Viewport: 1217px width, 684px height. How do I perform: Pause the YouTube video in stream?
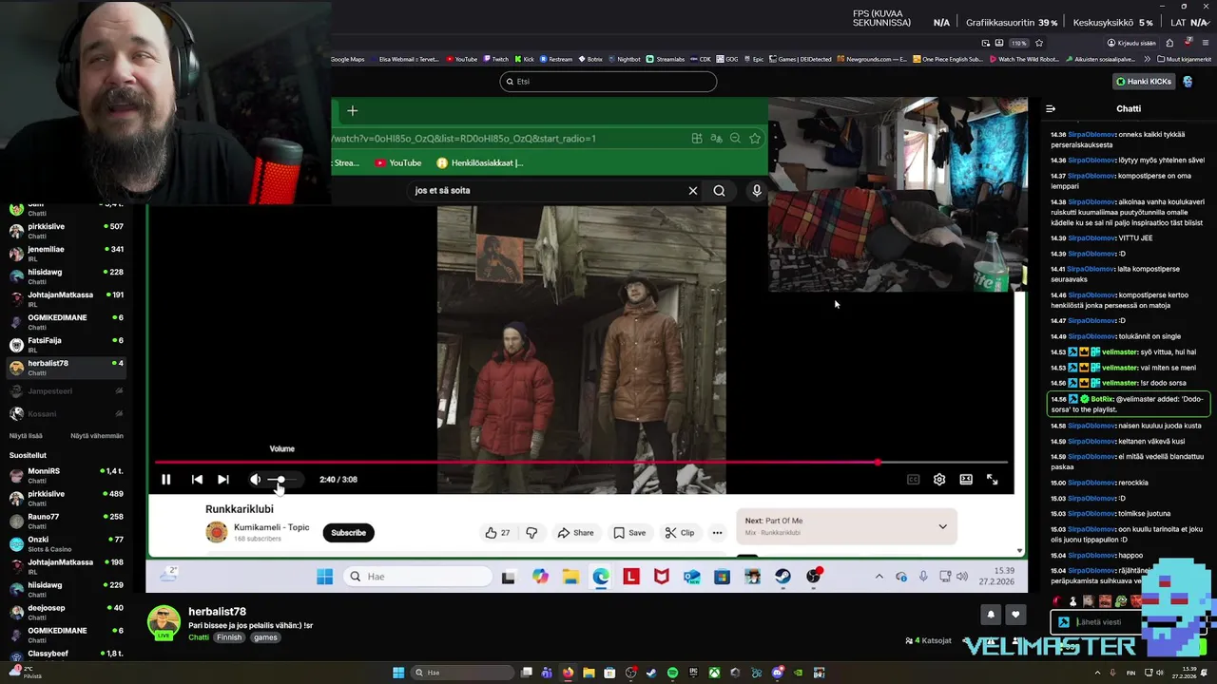pyautogui.click(x=165, y=480)
